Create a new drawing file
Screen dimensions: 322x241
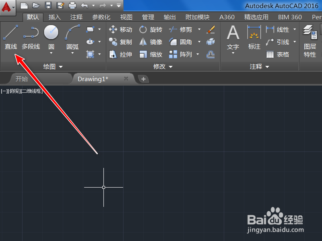(24, 6)
